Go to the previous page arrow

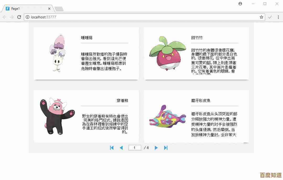pos(121,148)
